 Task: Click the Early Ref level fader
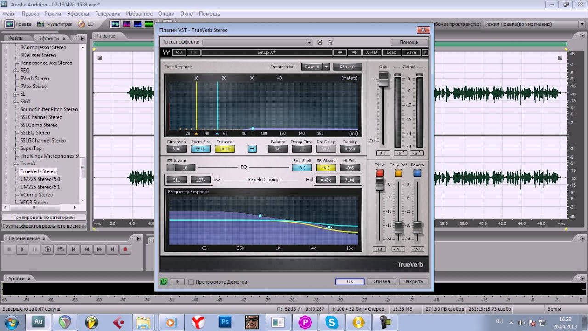[x=398, y=227]
